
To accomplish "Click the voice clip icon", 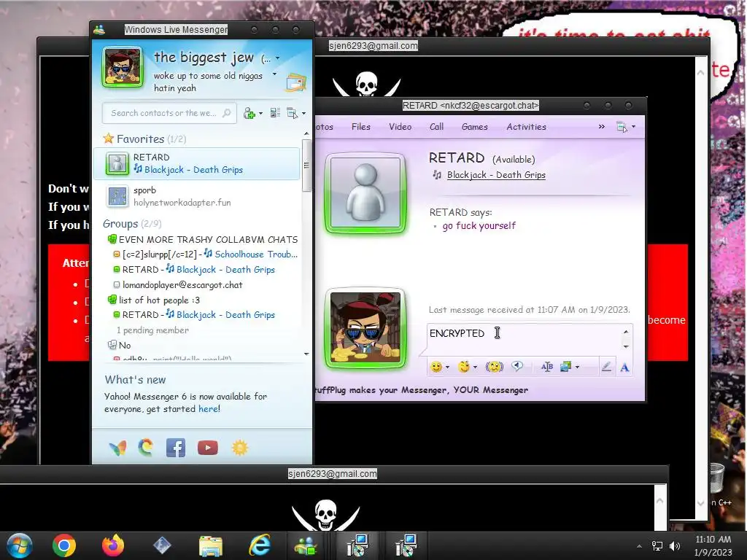I will tap(517, 366).
